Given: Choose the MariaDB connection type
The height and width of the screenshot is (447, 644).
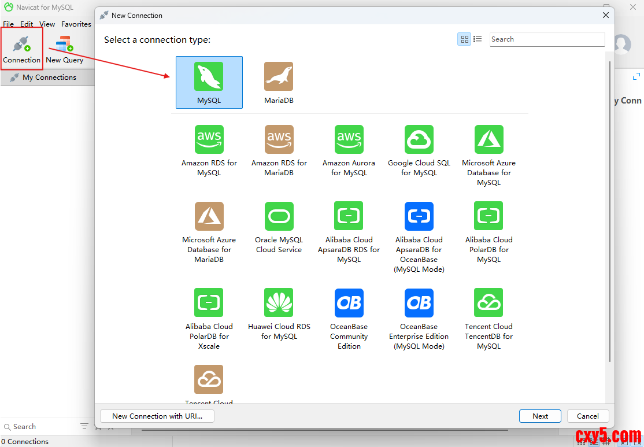Looking at the screenshot, I should click(279, 77).
